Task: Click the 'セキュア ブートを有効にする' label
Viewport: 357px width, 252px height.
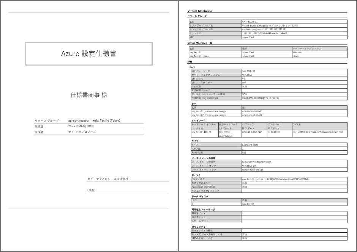Action: pos(207,235)
